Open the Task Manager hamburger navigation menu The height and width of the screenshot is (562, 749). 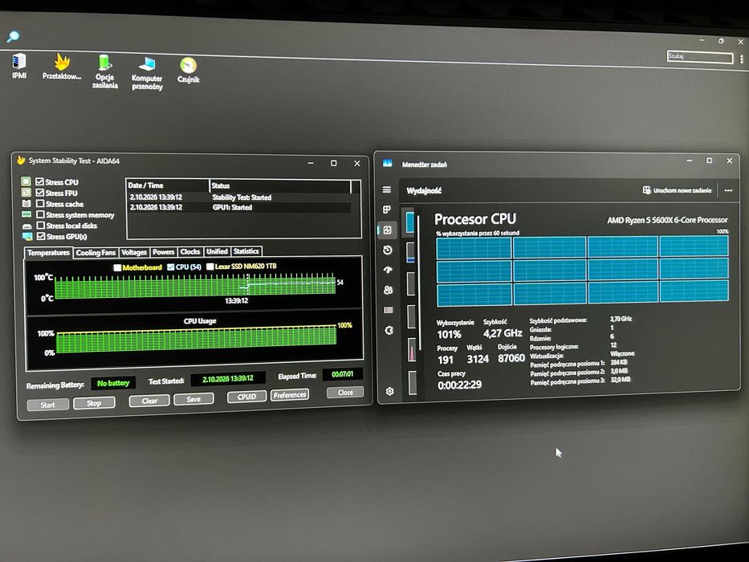pos(387,189)
